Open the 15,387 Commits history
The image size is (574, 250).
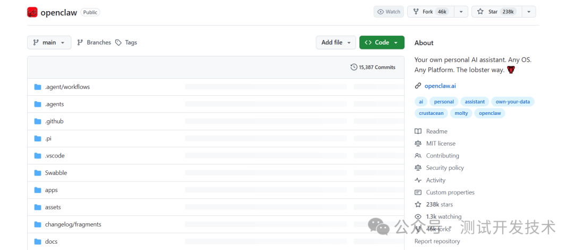[x=373, y=67]
